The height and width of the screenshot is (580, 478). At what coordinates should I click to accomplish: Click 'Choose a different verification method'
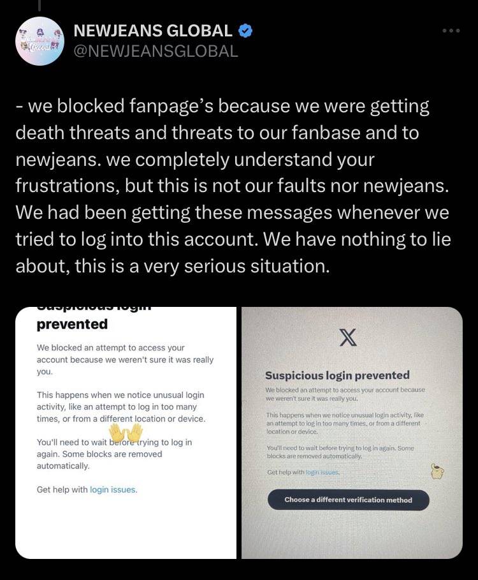pos(349,500)
